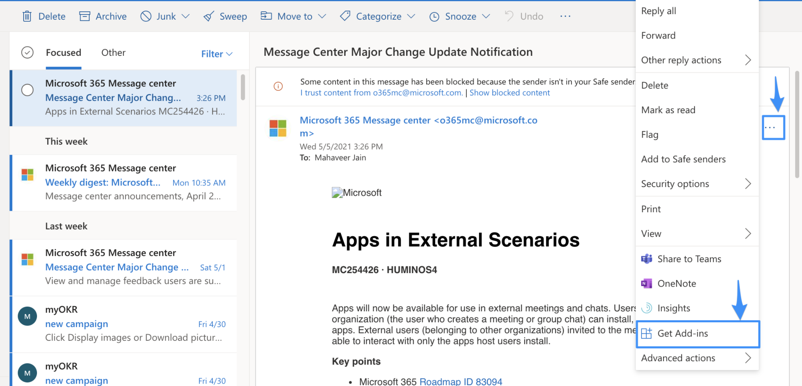Screen dimensions: 802x386
Task: Expand Advanced actions submenu
Action: pos(697,358)
